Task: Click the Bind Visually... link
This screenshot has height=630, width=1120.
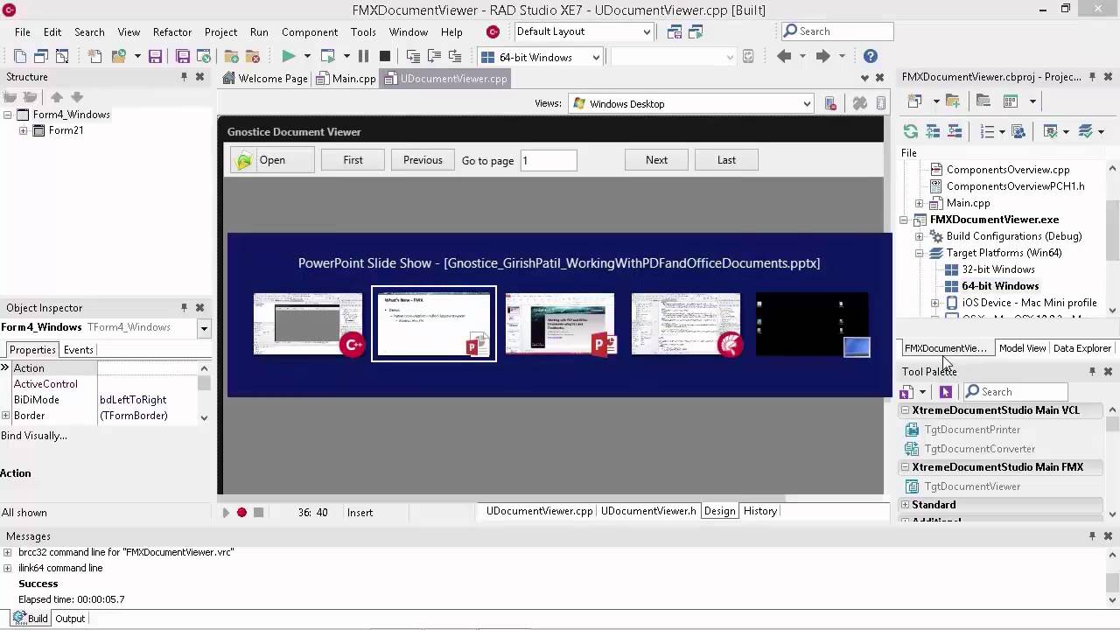Action: (34, 436)
